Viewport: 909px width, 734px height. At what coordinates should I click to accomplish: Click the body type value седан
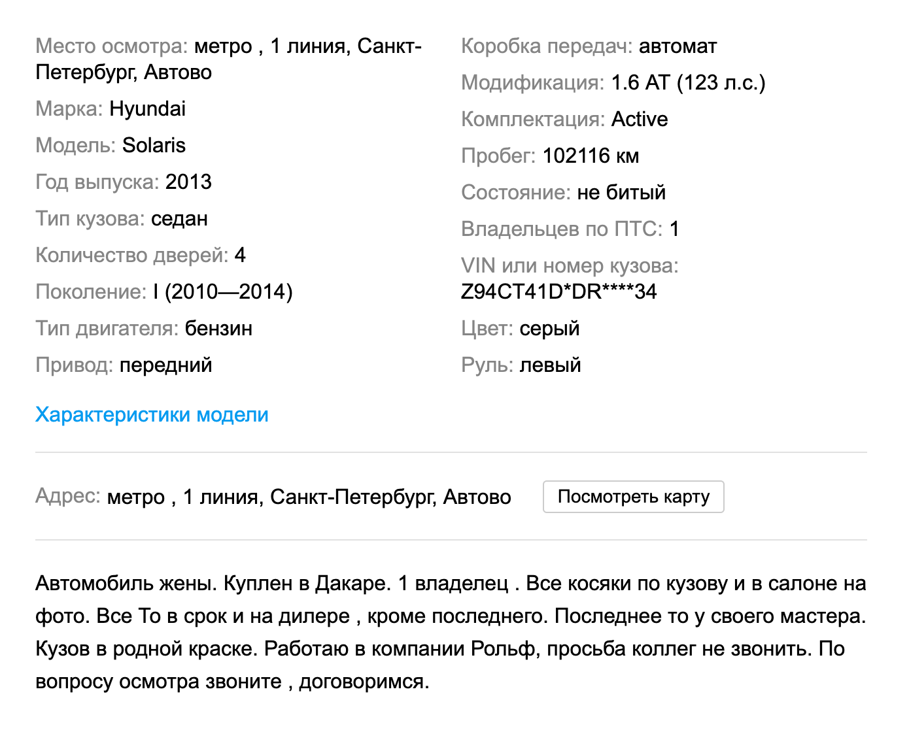pos(179,218)
